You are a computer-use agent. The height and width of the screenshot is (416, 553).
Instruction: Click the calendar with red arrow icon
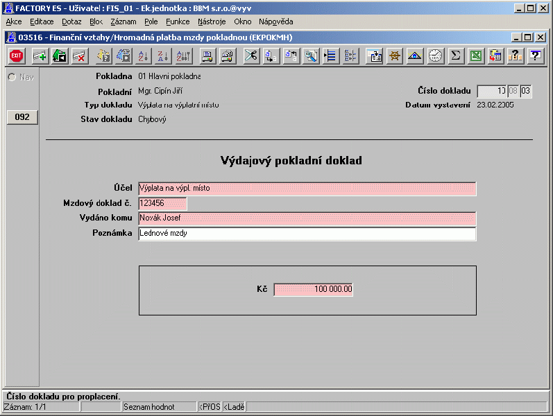click(x=495, y=55)
